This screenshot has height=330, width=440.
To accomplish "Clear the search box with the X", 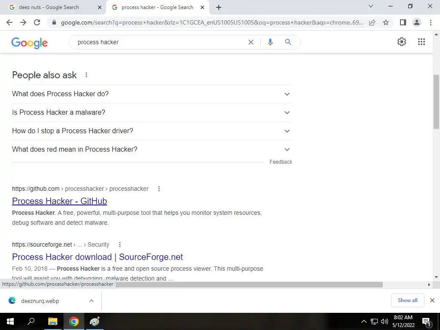I will click(251, 42).
